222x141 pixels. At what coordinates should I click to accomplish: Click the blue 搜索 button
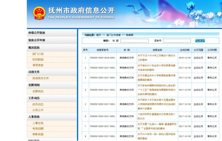click(200, 41)
